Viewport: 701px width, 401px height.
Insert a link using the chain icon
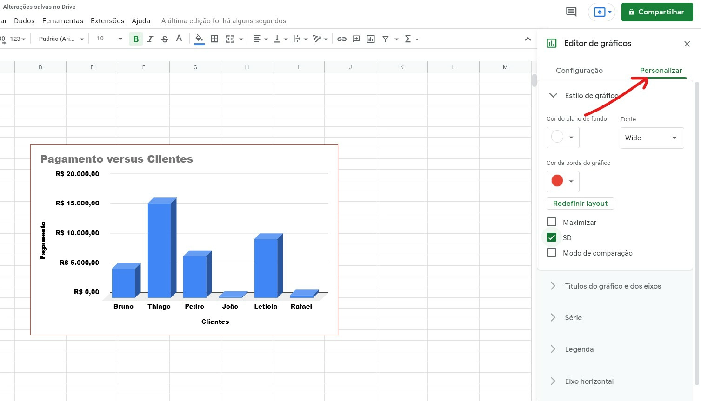click(342, 39)
